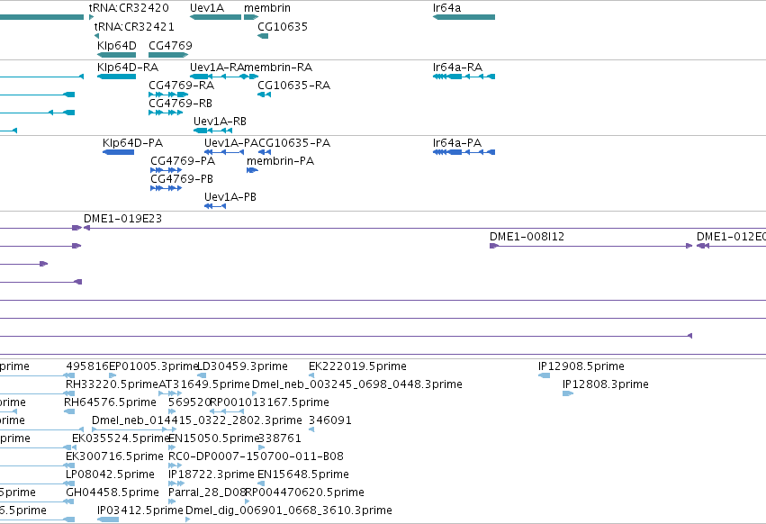766x524 pixels.
Task: Click the IP12908.5prime EST label
Action: [x=581, y=366]
